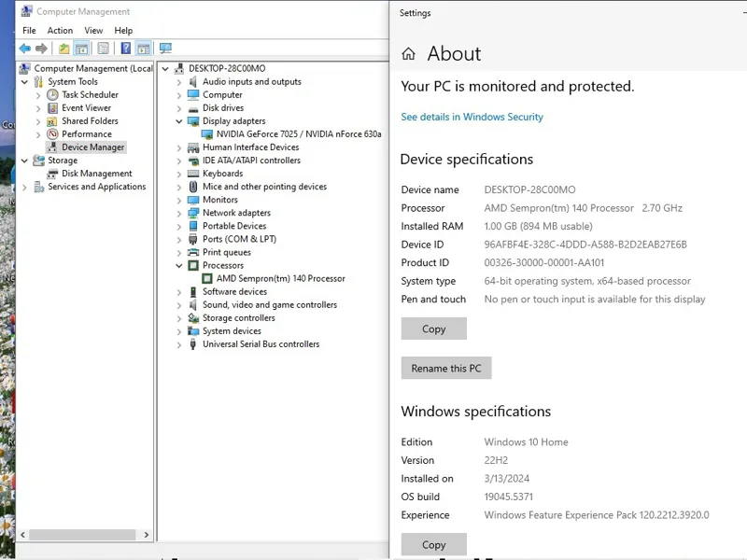This screenshot has width=747, height=560.
Task: Click the Scan for hardware changes icon
Action: 165,49
